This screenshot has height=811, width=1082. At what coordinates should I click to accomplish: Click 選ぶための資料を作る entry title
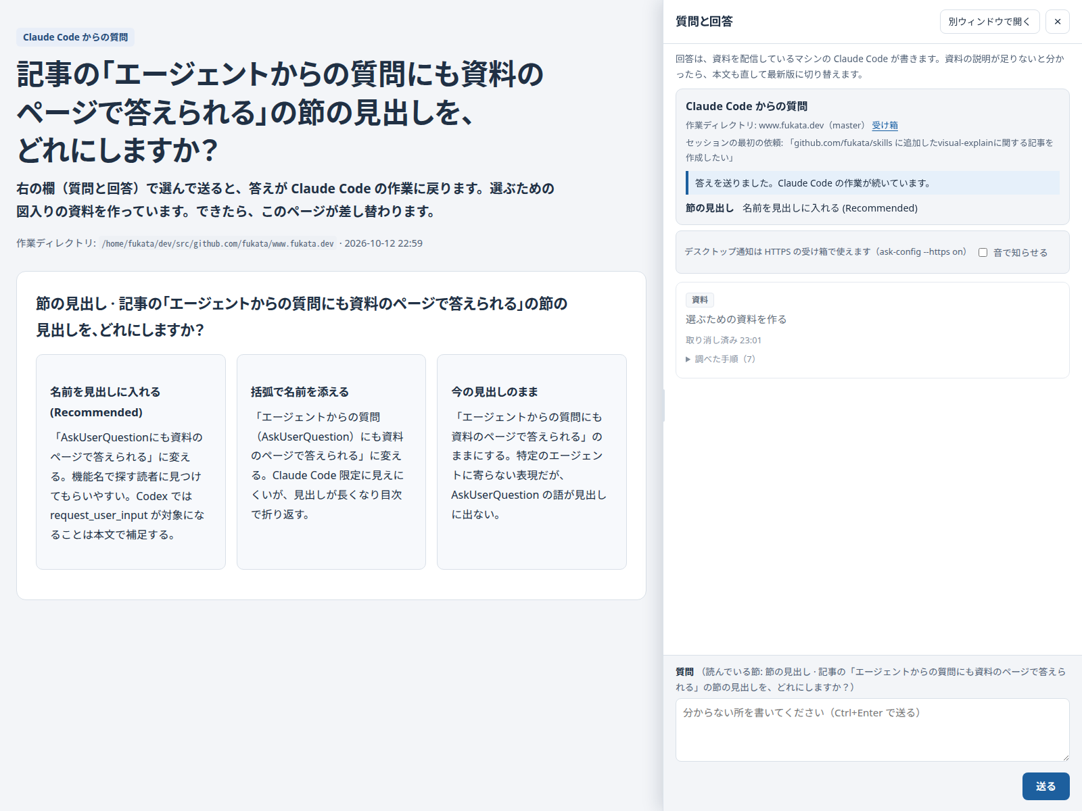pos(736,319)
